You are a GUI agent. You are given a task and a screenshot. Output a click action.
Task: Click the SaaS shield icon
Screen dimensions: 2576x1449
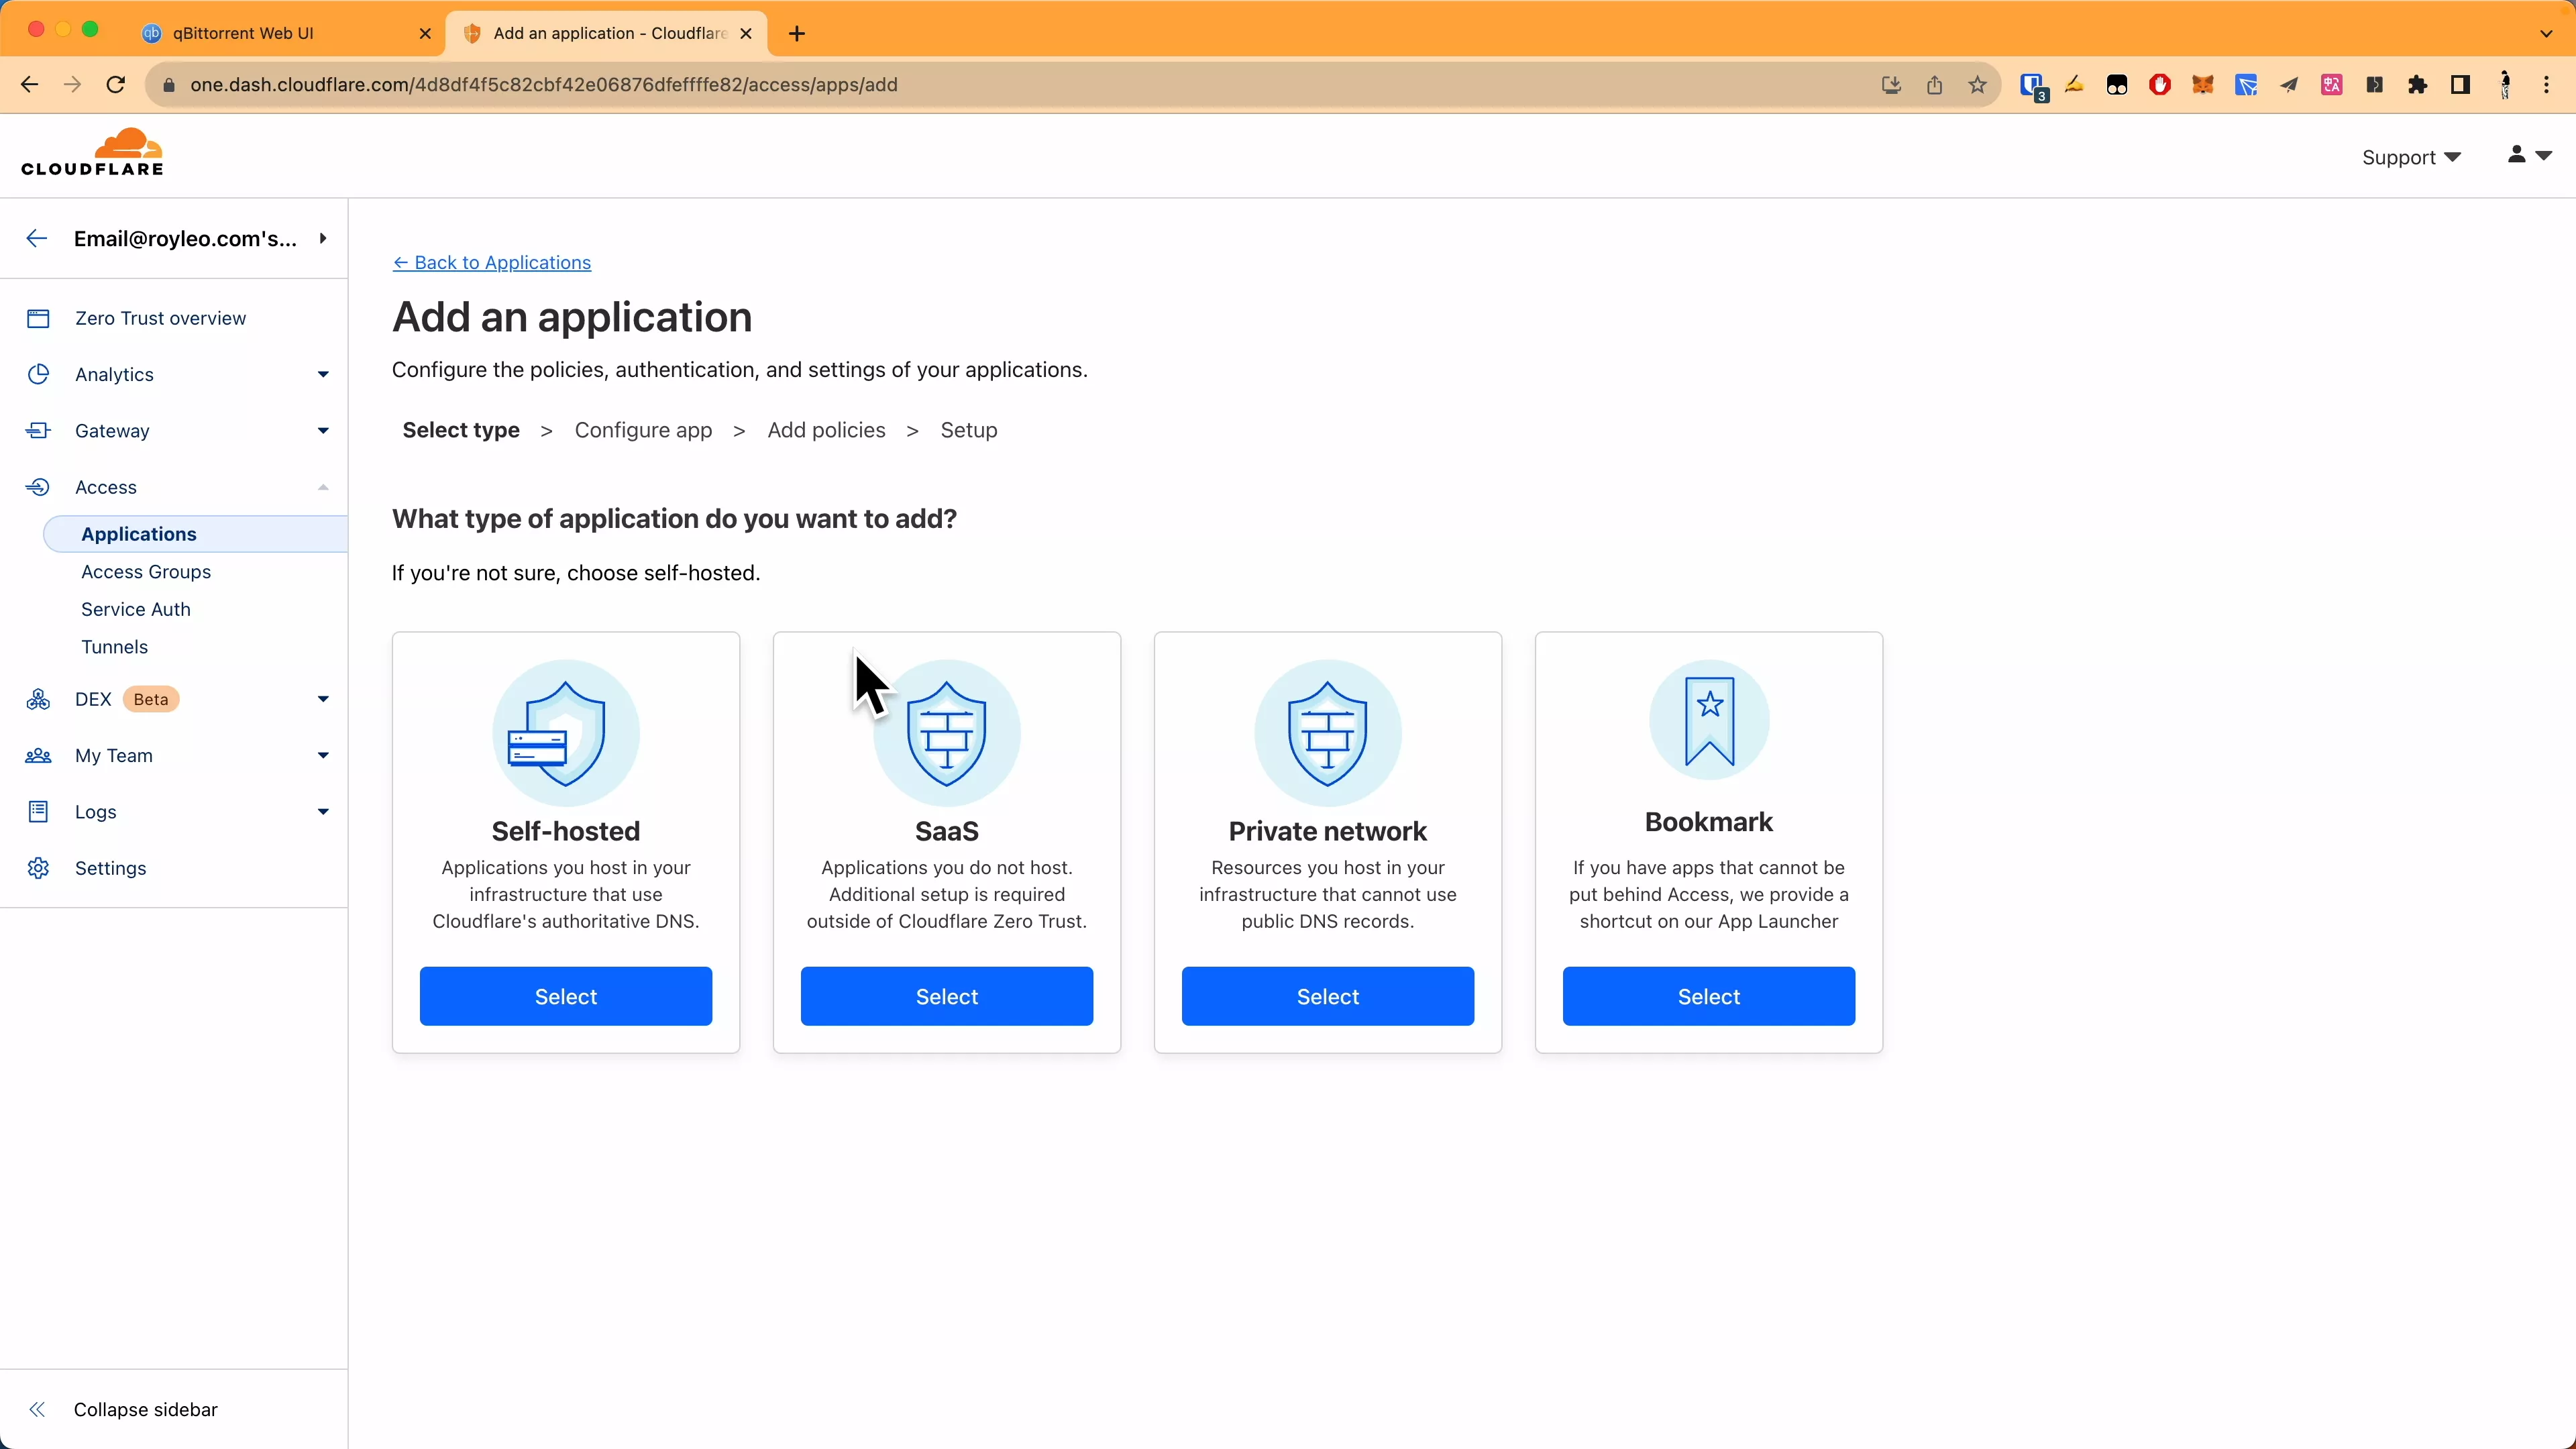[946, 733]
